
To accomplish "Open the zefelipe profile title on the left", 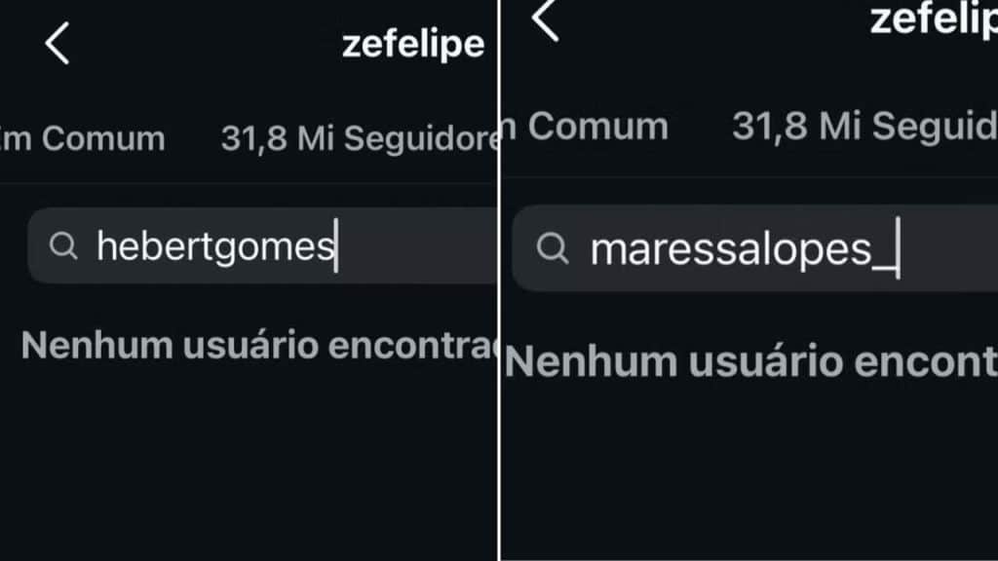I will pyautogui.click(x=413, y=44).
